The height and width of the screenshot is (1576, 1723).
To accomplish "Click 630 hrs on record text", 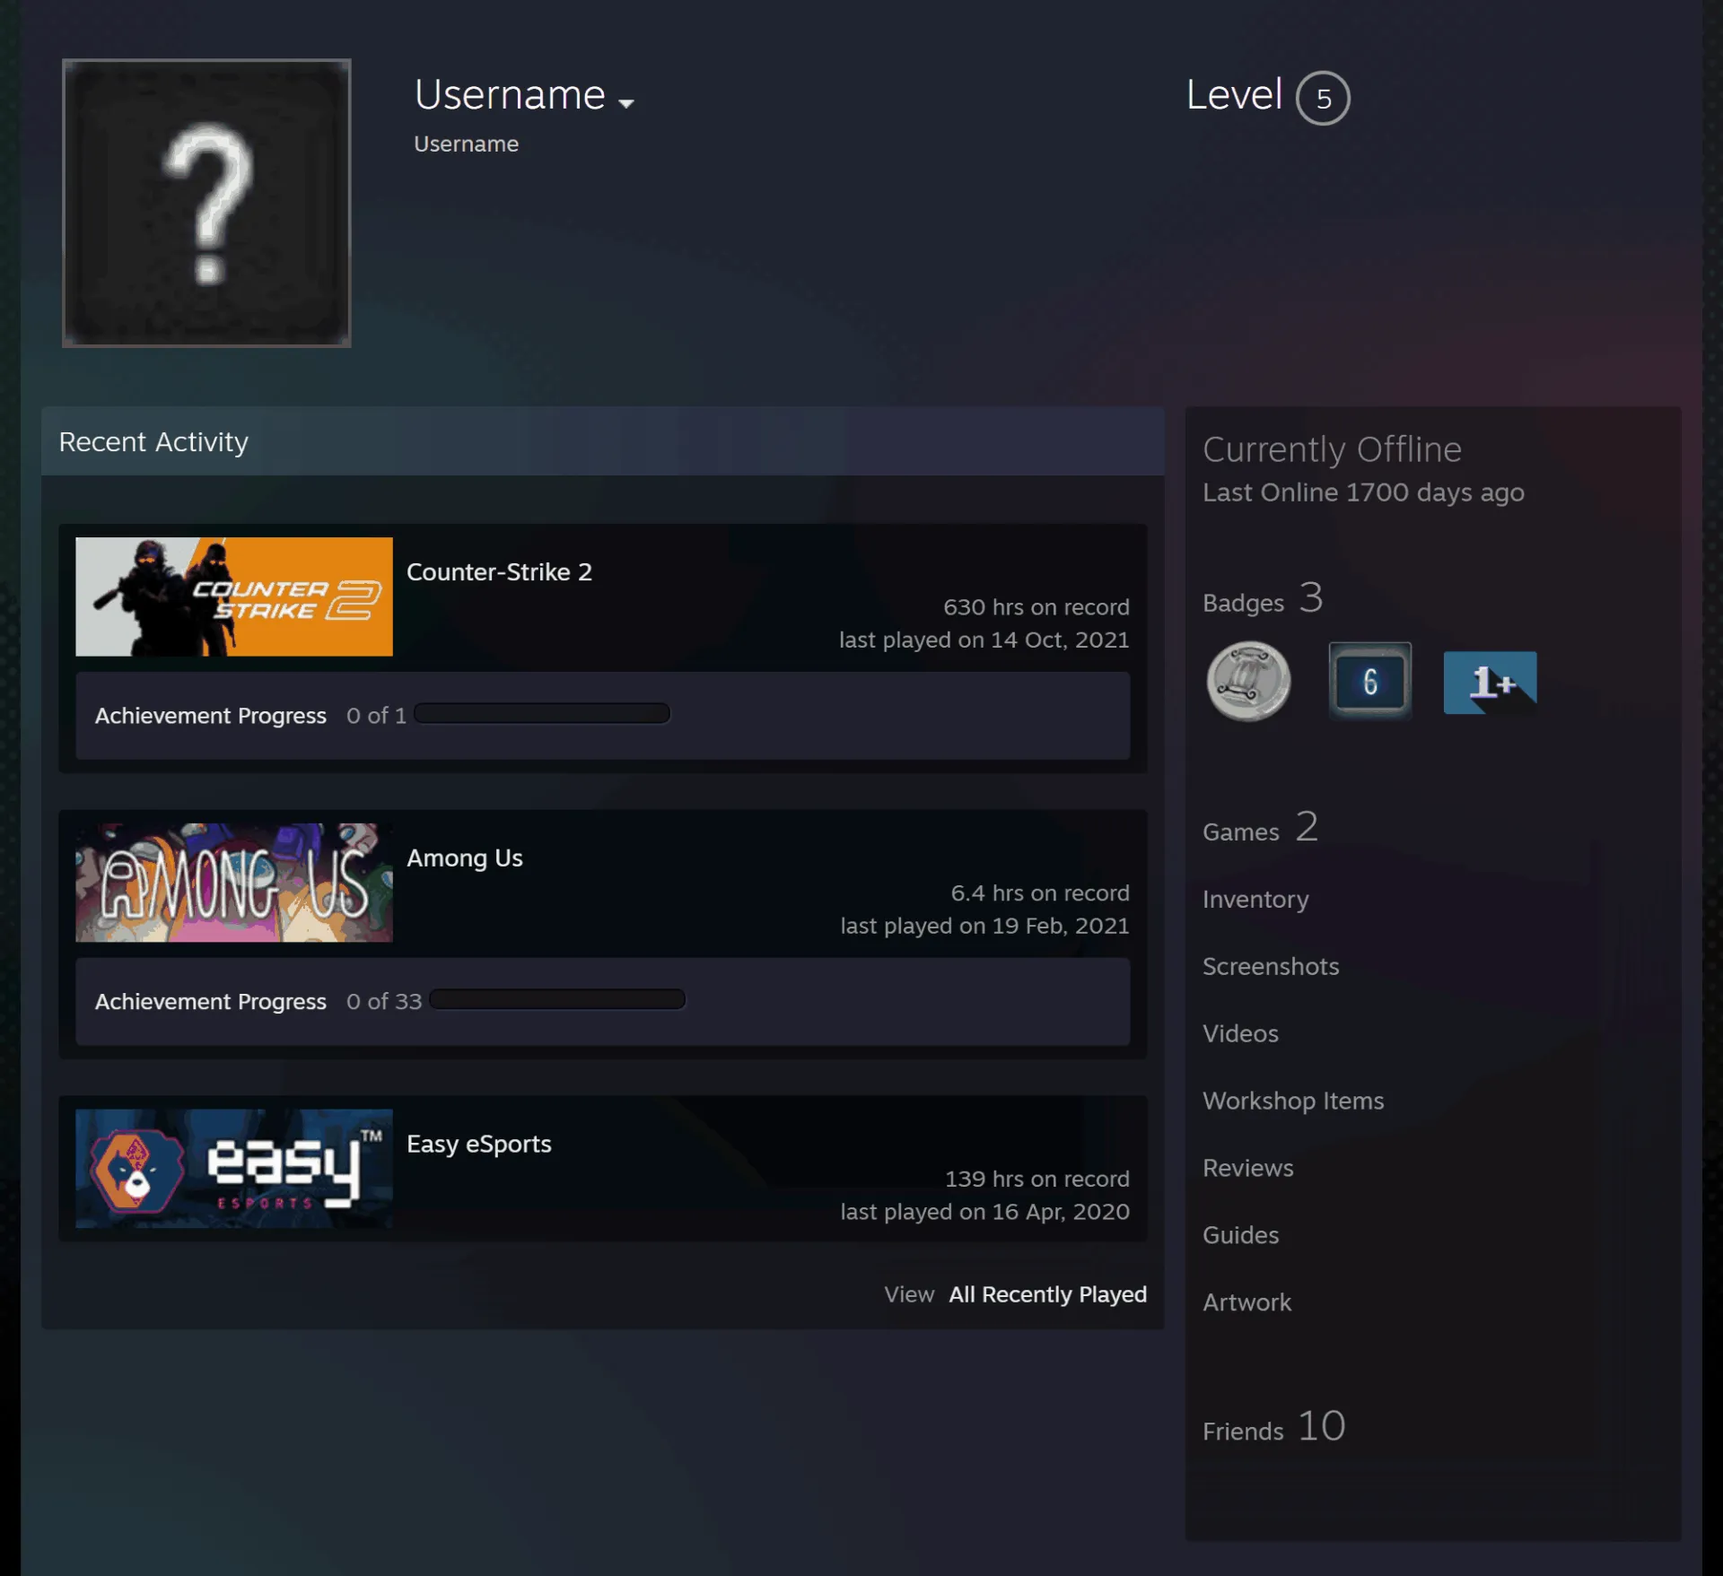I will [1036, 607].
